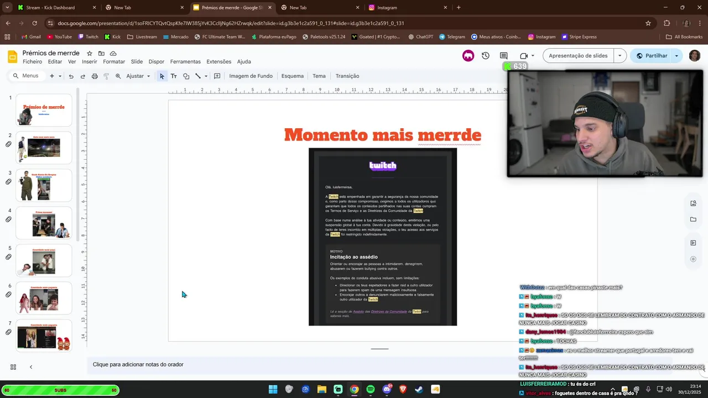Open the Tema panel

[319, 76]
